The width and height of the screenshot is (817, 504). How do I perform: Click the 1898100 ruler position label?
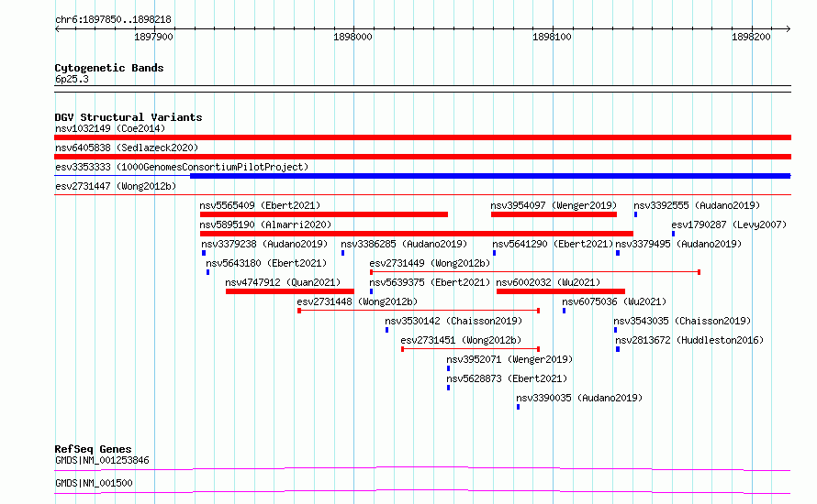553,37
